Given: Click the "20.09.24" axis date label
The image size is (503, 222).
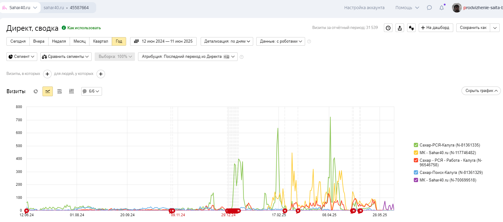Looking at the screenshot, I should (x=127, y=215).
